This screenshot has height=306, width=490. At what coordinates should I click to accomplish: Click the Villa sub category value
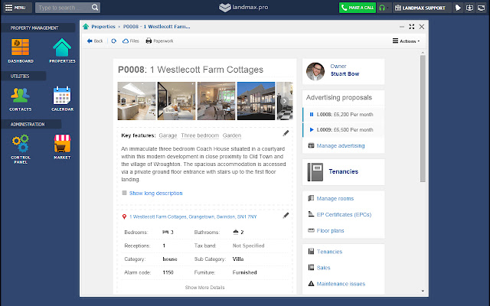coord(238,259)
